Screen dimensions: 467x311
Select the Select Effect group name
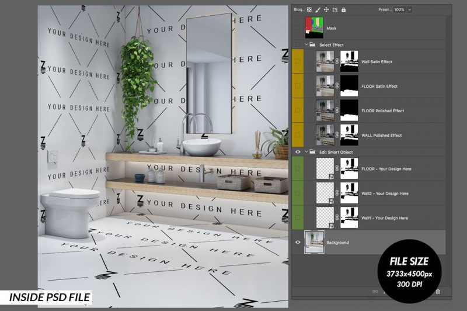point(332,45)
